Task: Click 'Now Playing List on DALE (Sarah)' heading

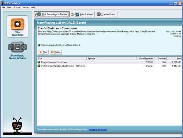Action: pyautogui.click(x=61, y=23)
